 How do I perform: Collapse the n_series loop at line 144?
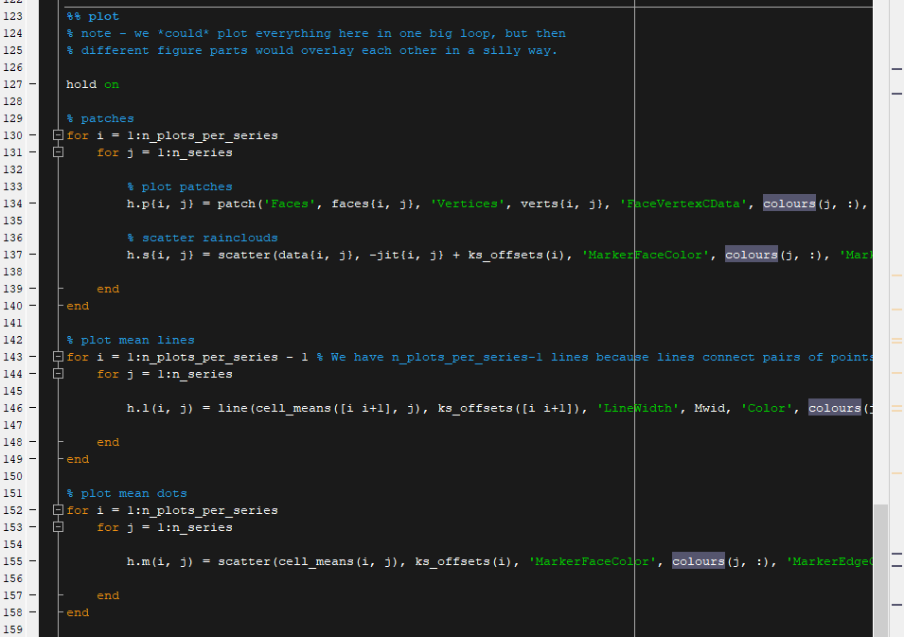click(58, 374)
